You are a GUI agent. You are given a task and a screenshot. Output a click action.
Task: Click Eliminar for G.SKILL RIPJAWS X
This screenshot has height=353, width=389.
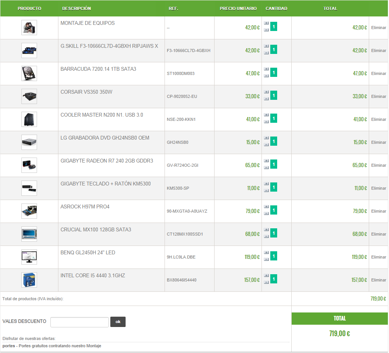(379, 50)
